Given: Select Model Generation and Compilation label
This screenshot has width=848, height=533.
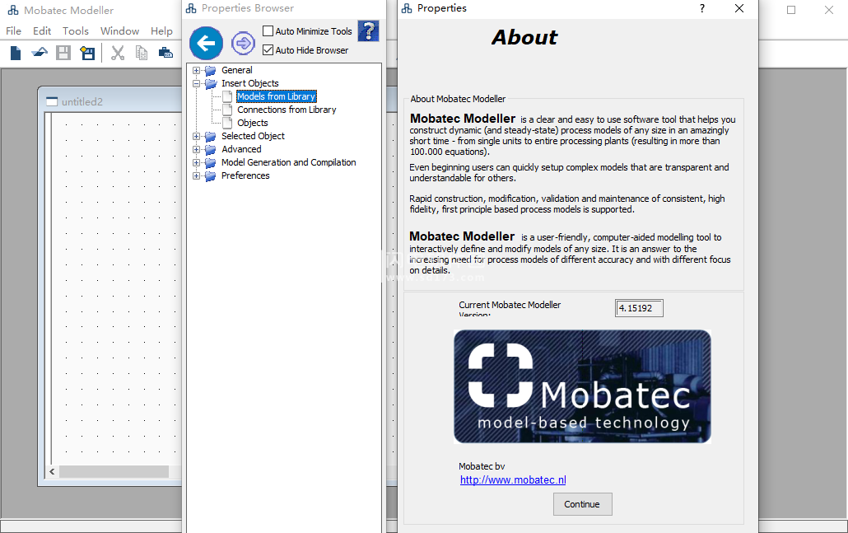Looking at the screenshot, I should 289,163.
